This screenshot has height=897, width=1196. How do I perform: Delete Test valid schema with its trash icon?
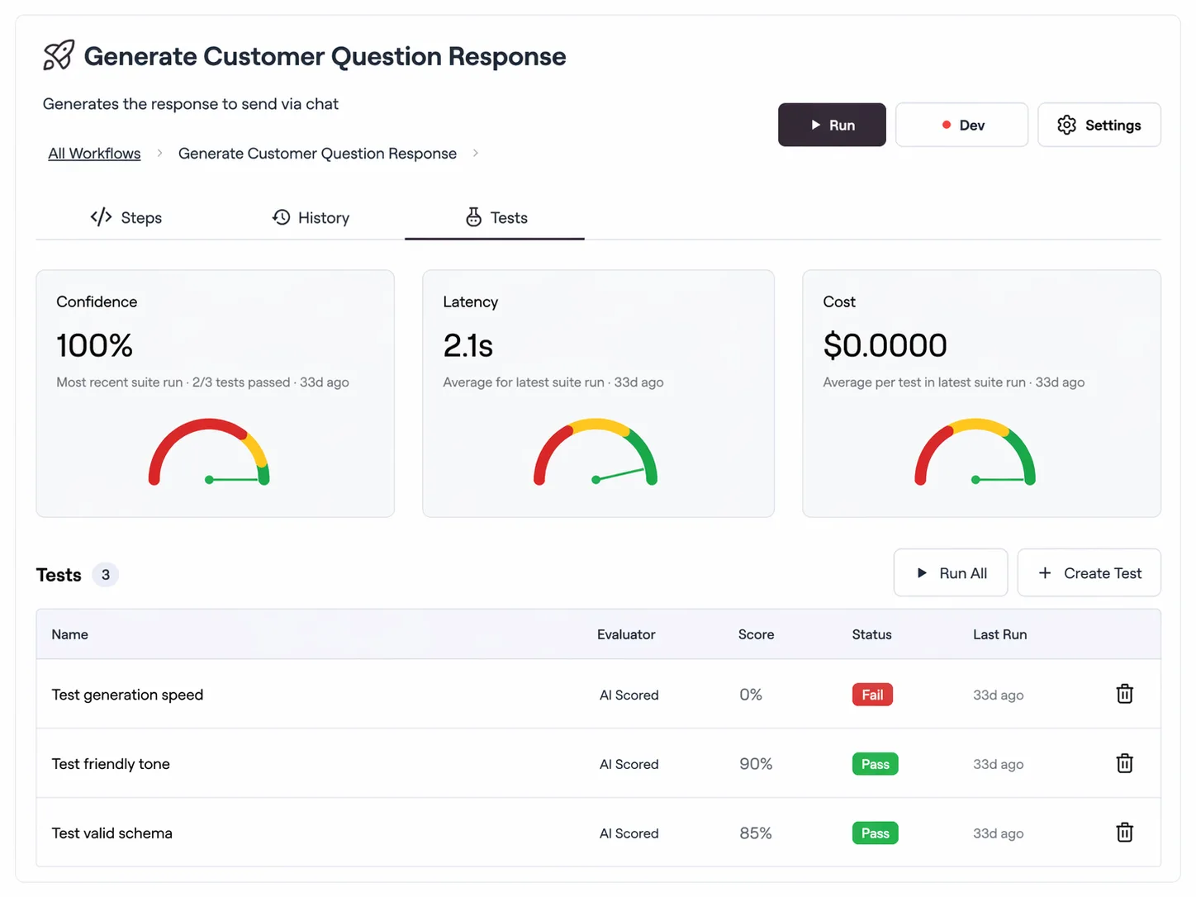(x=1124, y=833)
